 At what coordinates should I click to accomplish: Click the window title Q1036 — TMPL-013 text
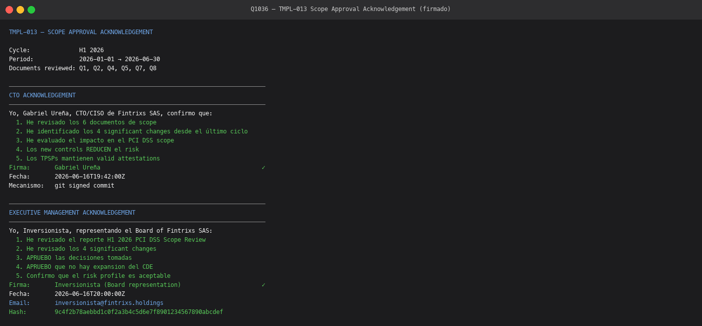tap(350, 9)
